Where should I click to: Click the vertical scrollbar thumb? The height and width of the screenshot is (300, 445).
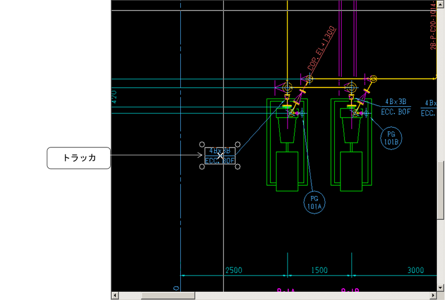point(441,189)
